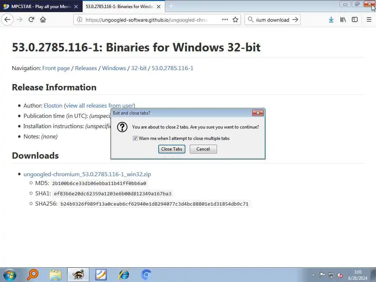Open the Firefox home page

[43, 19]
